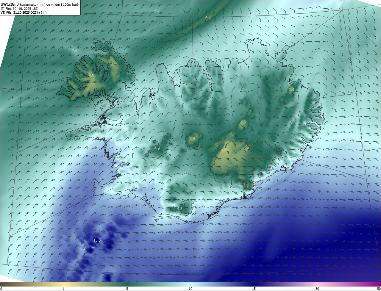Click the 30 tick on the color scale
The image size is (381, 291).
pos(317,289)
